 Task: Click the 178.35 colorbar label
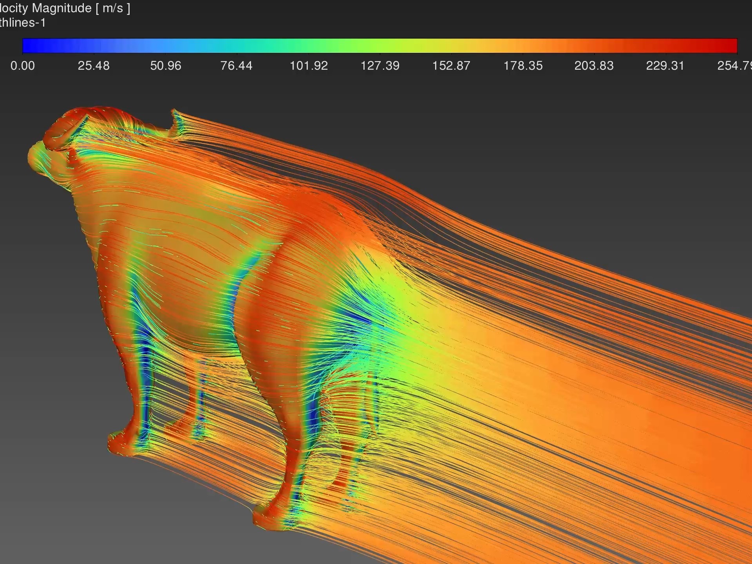(x=523, y=65)
